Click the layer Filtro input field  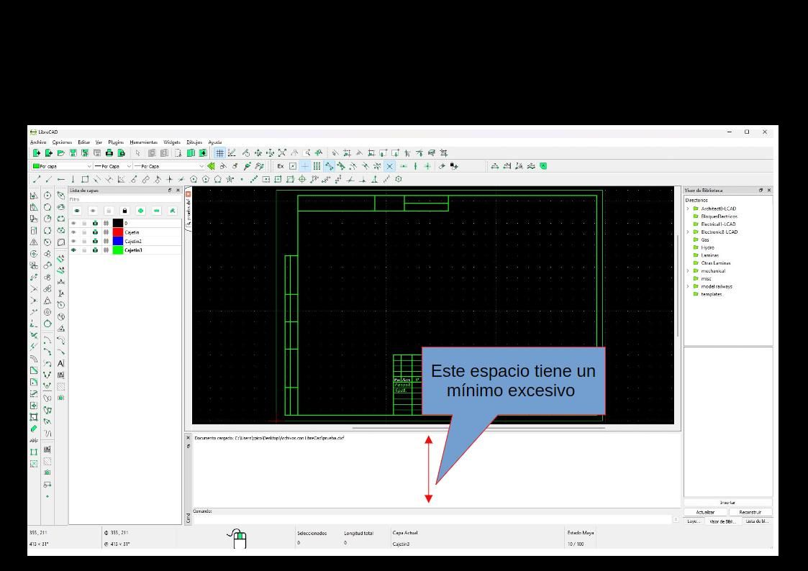(x=122, y=199)
